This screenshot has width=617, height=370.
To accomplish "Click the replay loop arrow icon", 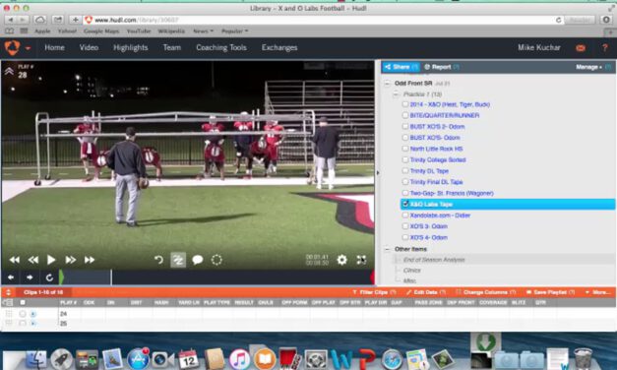I will [158, 260].
